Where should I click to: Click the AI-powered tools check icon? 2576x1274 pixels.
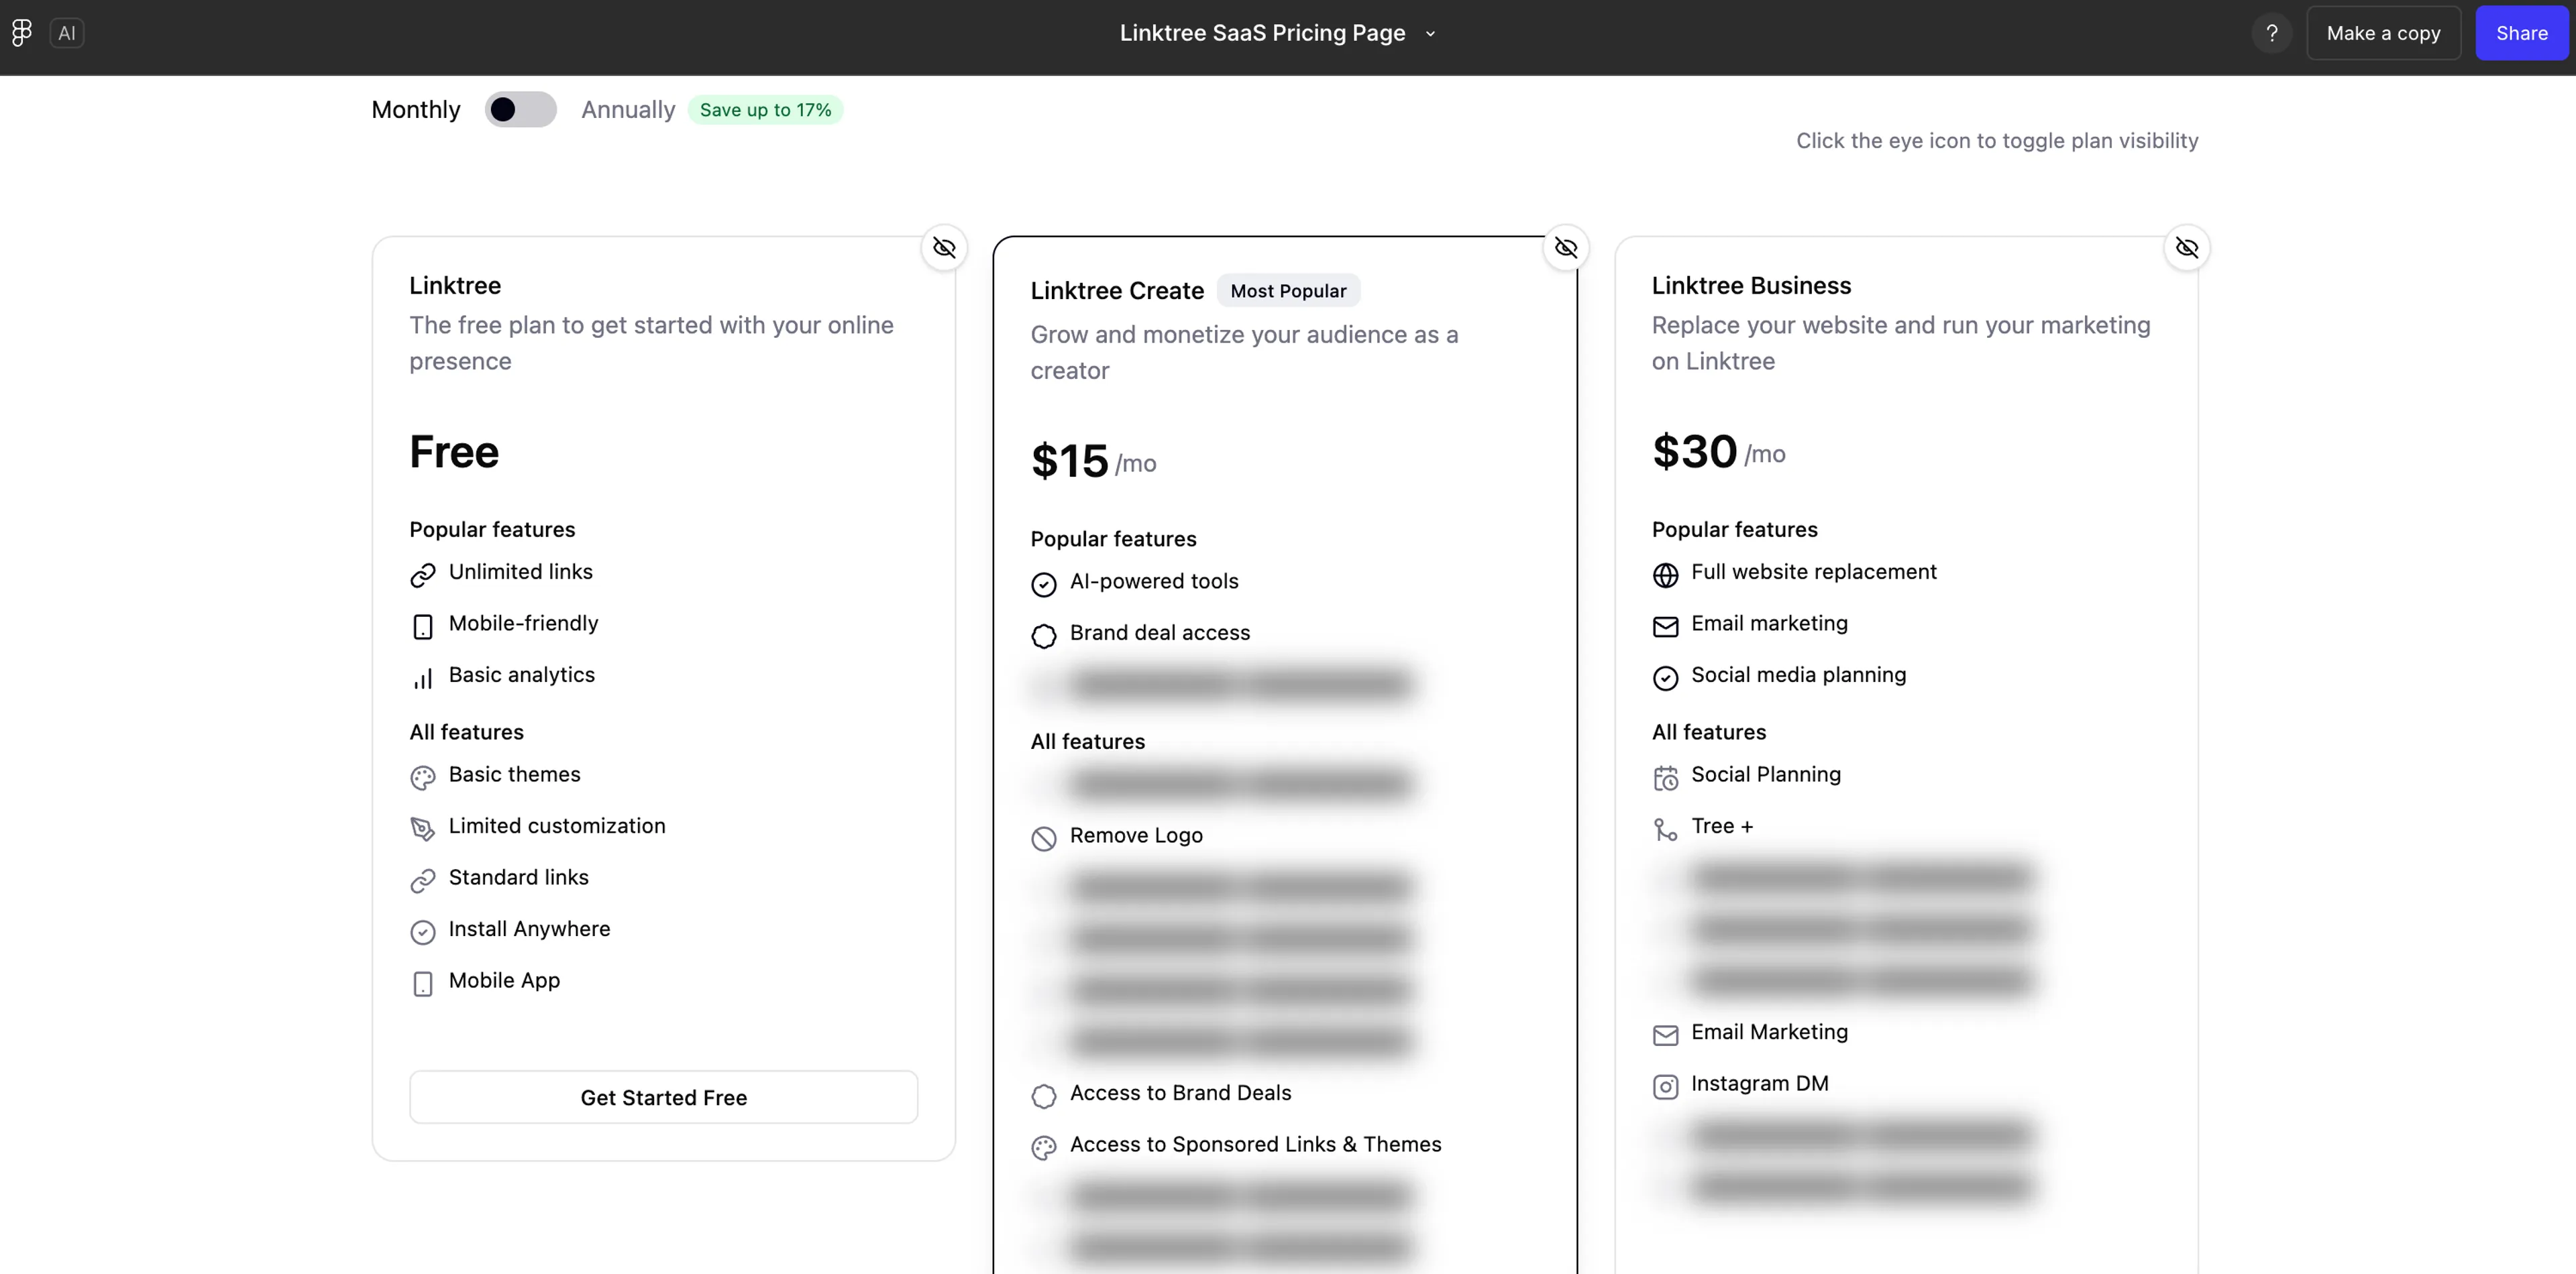[x=1044, y=585]
